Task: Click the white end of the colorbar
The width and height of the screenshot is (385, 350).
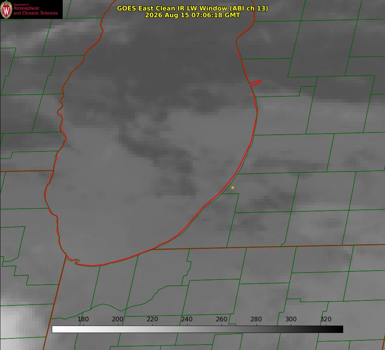Action: point(56,329)
